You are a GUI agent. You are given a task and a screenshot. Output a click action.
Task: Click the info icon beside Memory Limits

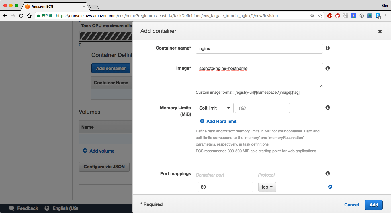point(328,108)
